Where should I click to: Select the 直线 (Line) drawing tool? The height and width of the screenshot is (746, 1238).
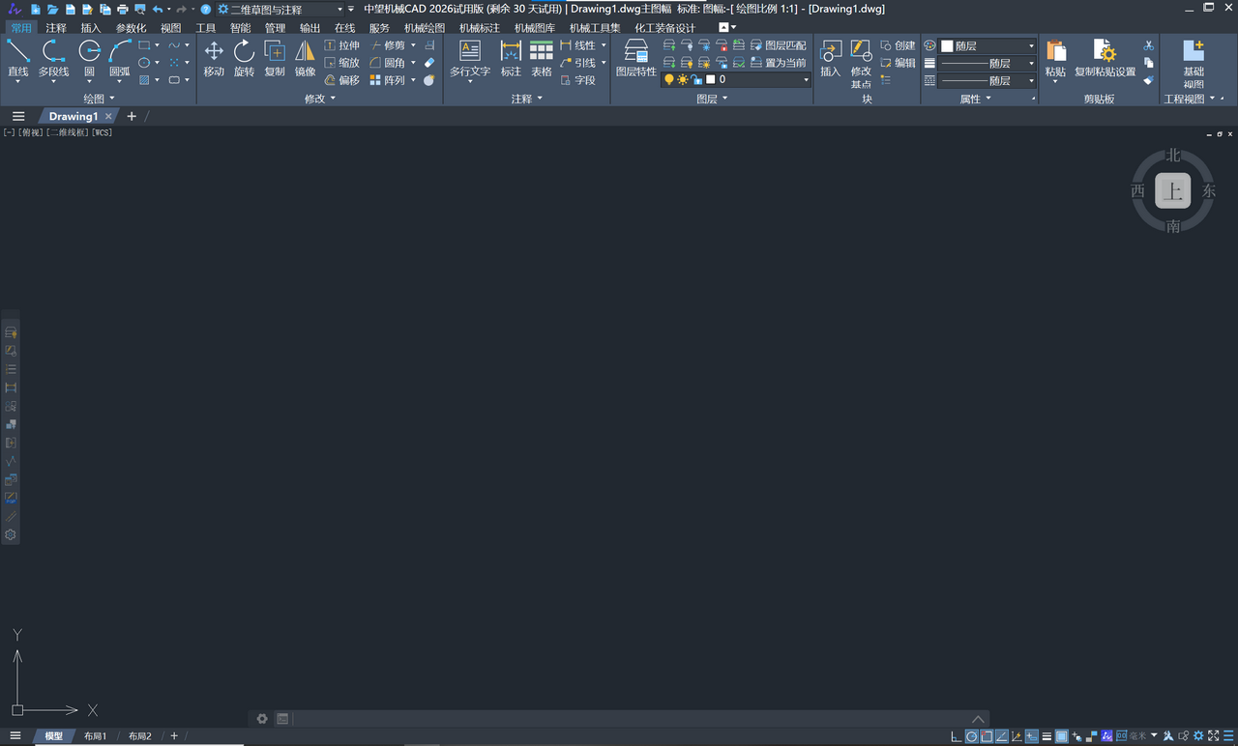pyautogui.click(x=17, y=58)
